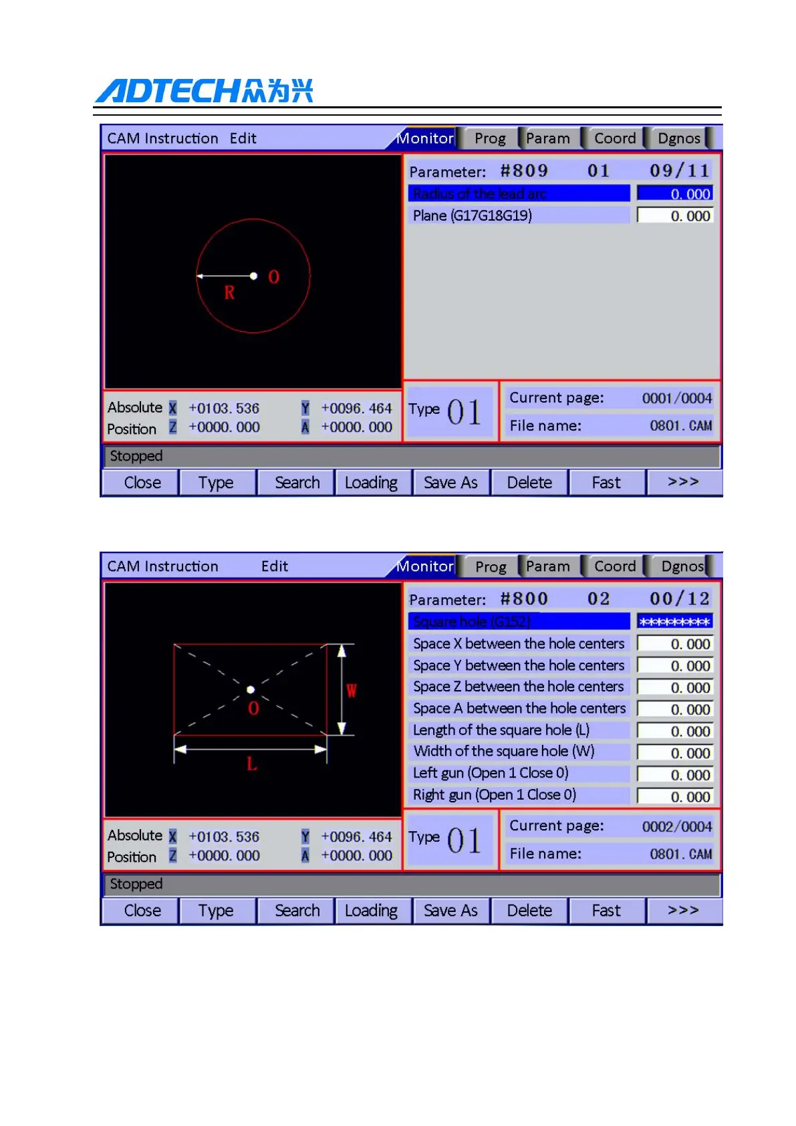Open the Monitor tab in the top screen
Viewport: 796px width, 1126px height.
point(426,138)
